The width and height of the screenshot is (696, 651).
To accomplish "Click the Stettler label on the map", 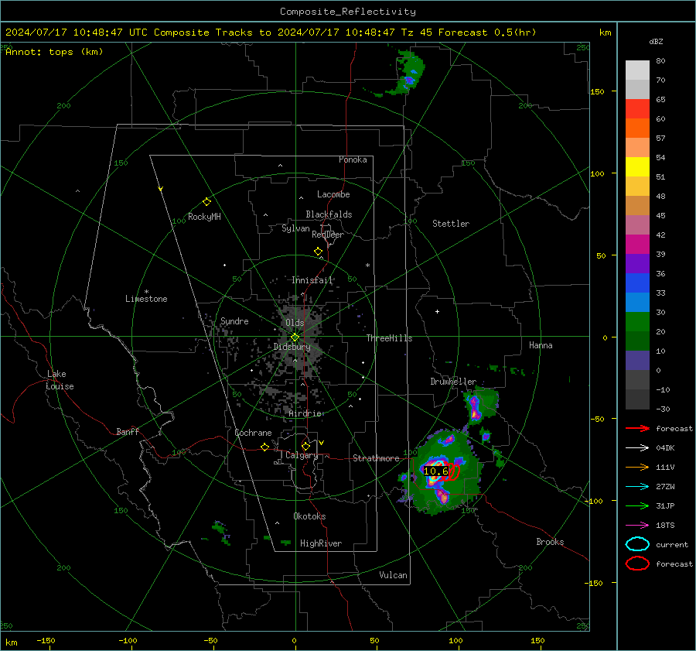I will pos(451,224).
